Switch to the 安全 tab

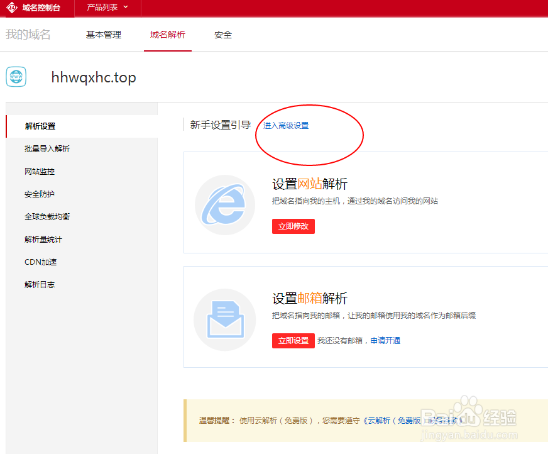click(x=222, y=35)
